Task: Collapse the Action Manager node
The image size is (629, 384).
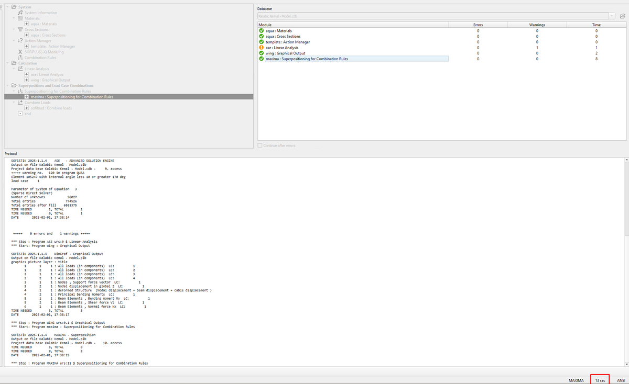Action: [14, 41]
